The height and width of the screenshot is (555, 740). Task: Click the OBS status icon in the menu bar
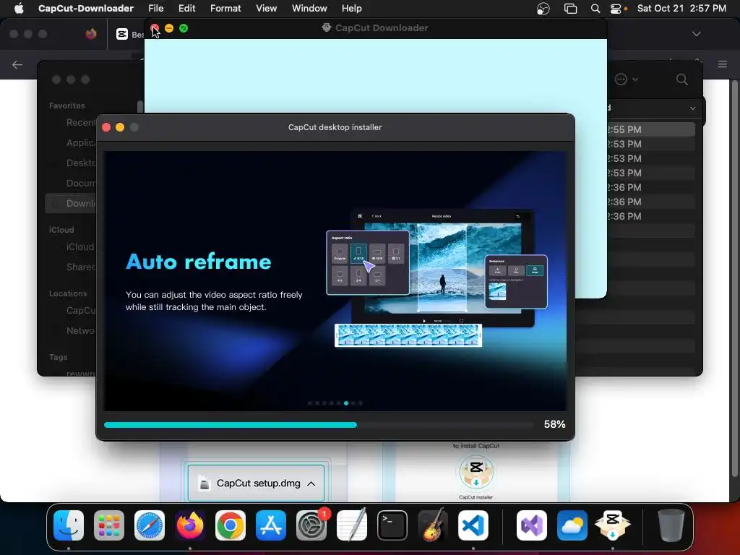[543, 9]
